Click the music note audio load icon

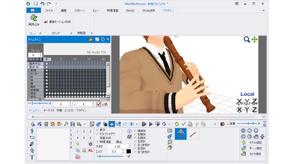(x=66, y=124)
